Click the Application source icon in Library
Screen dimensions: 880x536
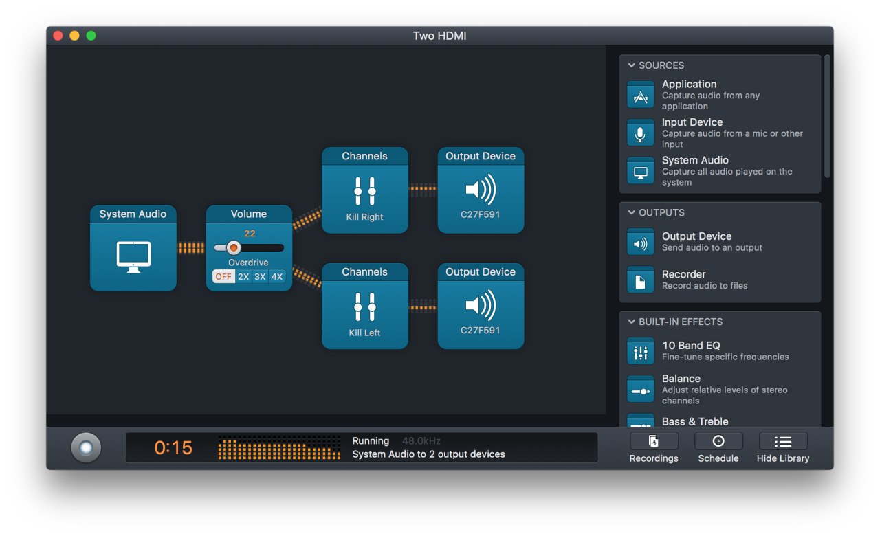640,95
